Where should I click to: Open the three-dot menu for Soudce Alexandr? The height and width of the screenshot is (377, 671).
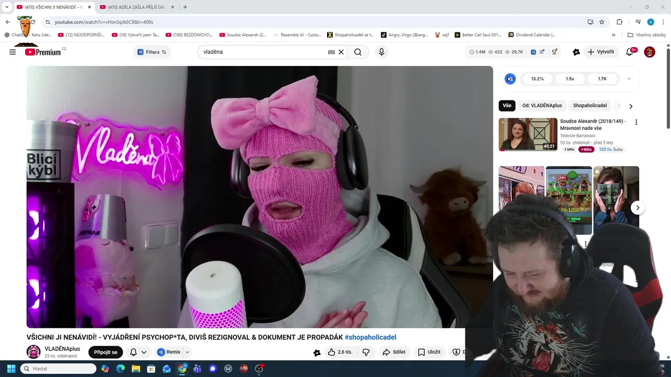(x=636, y=122)
